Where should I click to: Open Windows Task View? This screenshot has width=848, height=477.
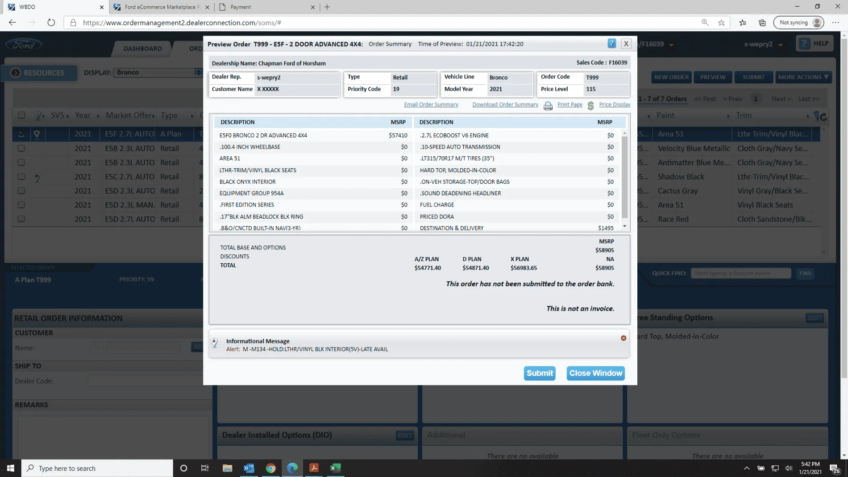click(x=205, y=468)
